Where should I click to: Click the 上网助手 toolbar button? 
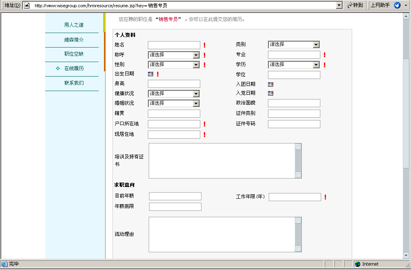(380, 5)
